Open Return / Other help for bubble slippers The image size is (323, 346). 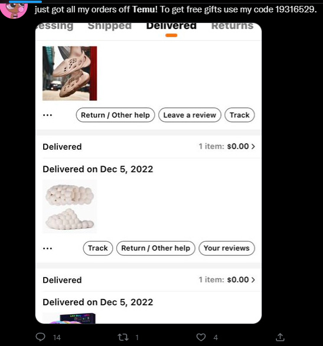point(156,248)
